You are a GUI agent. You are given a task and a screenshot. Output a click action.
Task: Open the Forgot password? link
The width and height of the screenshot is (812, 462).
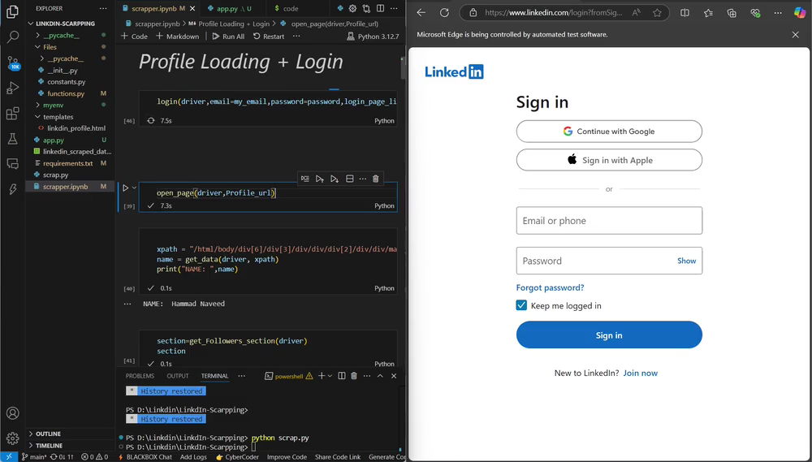pyautogui.click(x=550, y=287)
